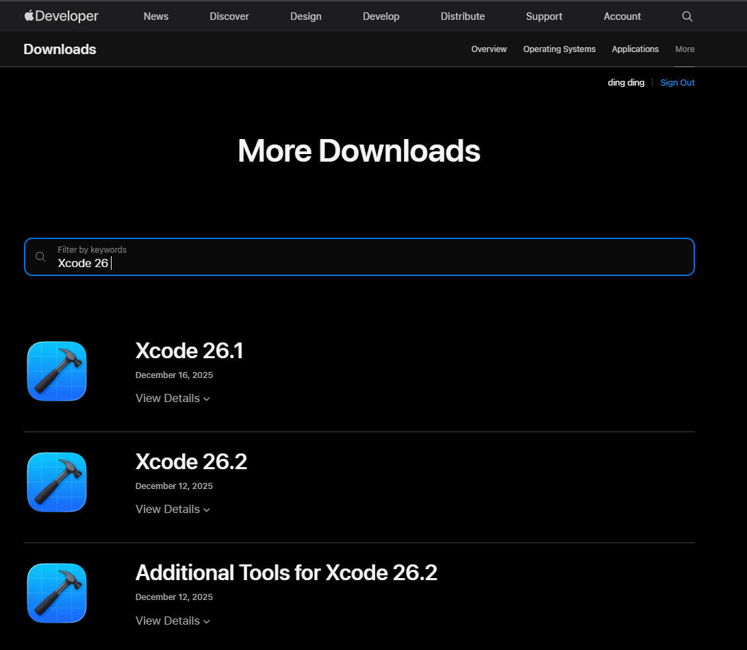Open the Distribute menu
This screenshot has height=650, width=747.
coord(463,16)
